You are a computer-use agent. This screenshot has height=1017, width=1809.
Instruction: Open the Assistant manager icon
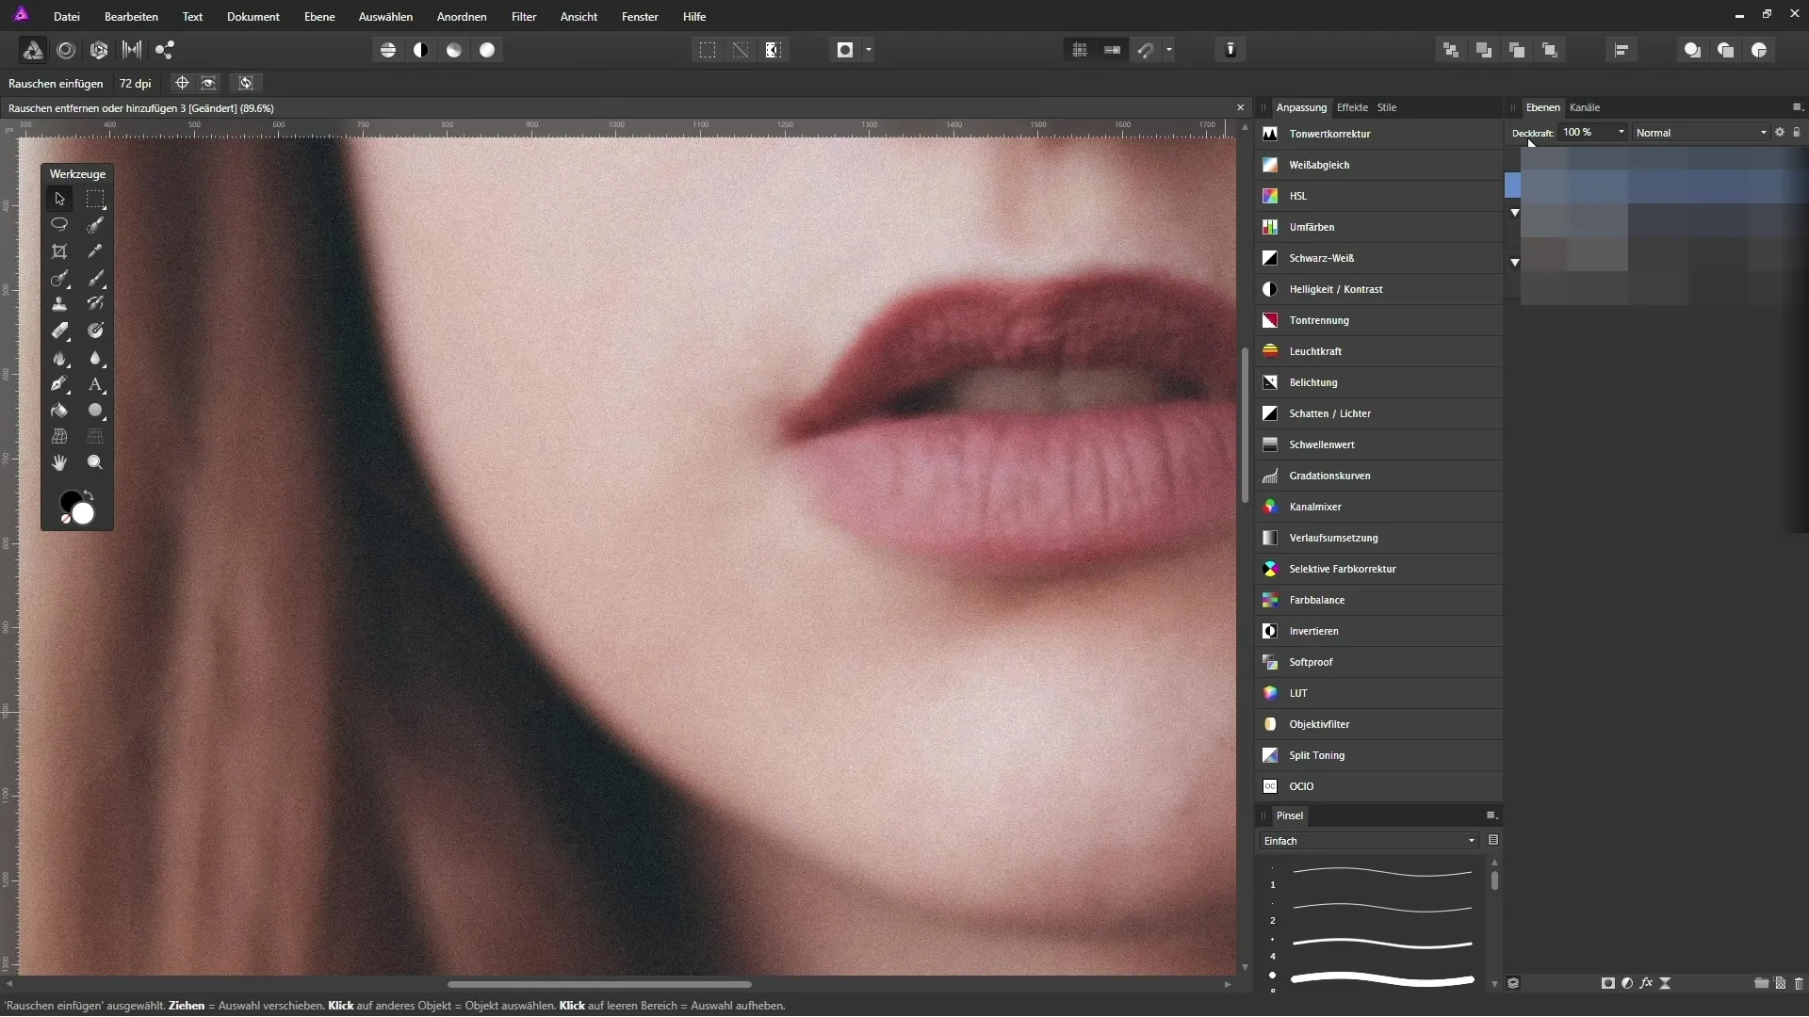[x=1230, y=50]
